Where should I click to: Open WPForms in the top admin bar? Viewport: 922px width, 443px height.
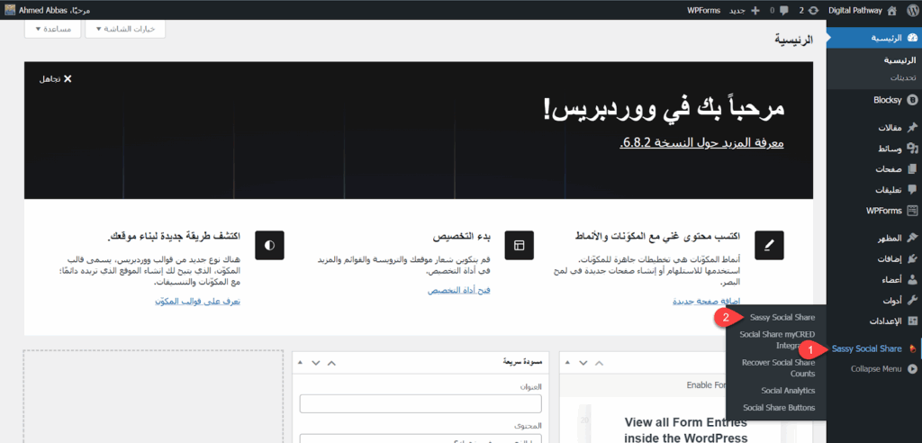coord(704,10)
